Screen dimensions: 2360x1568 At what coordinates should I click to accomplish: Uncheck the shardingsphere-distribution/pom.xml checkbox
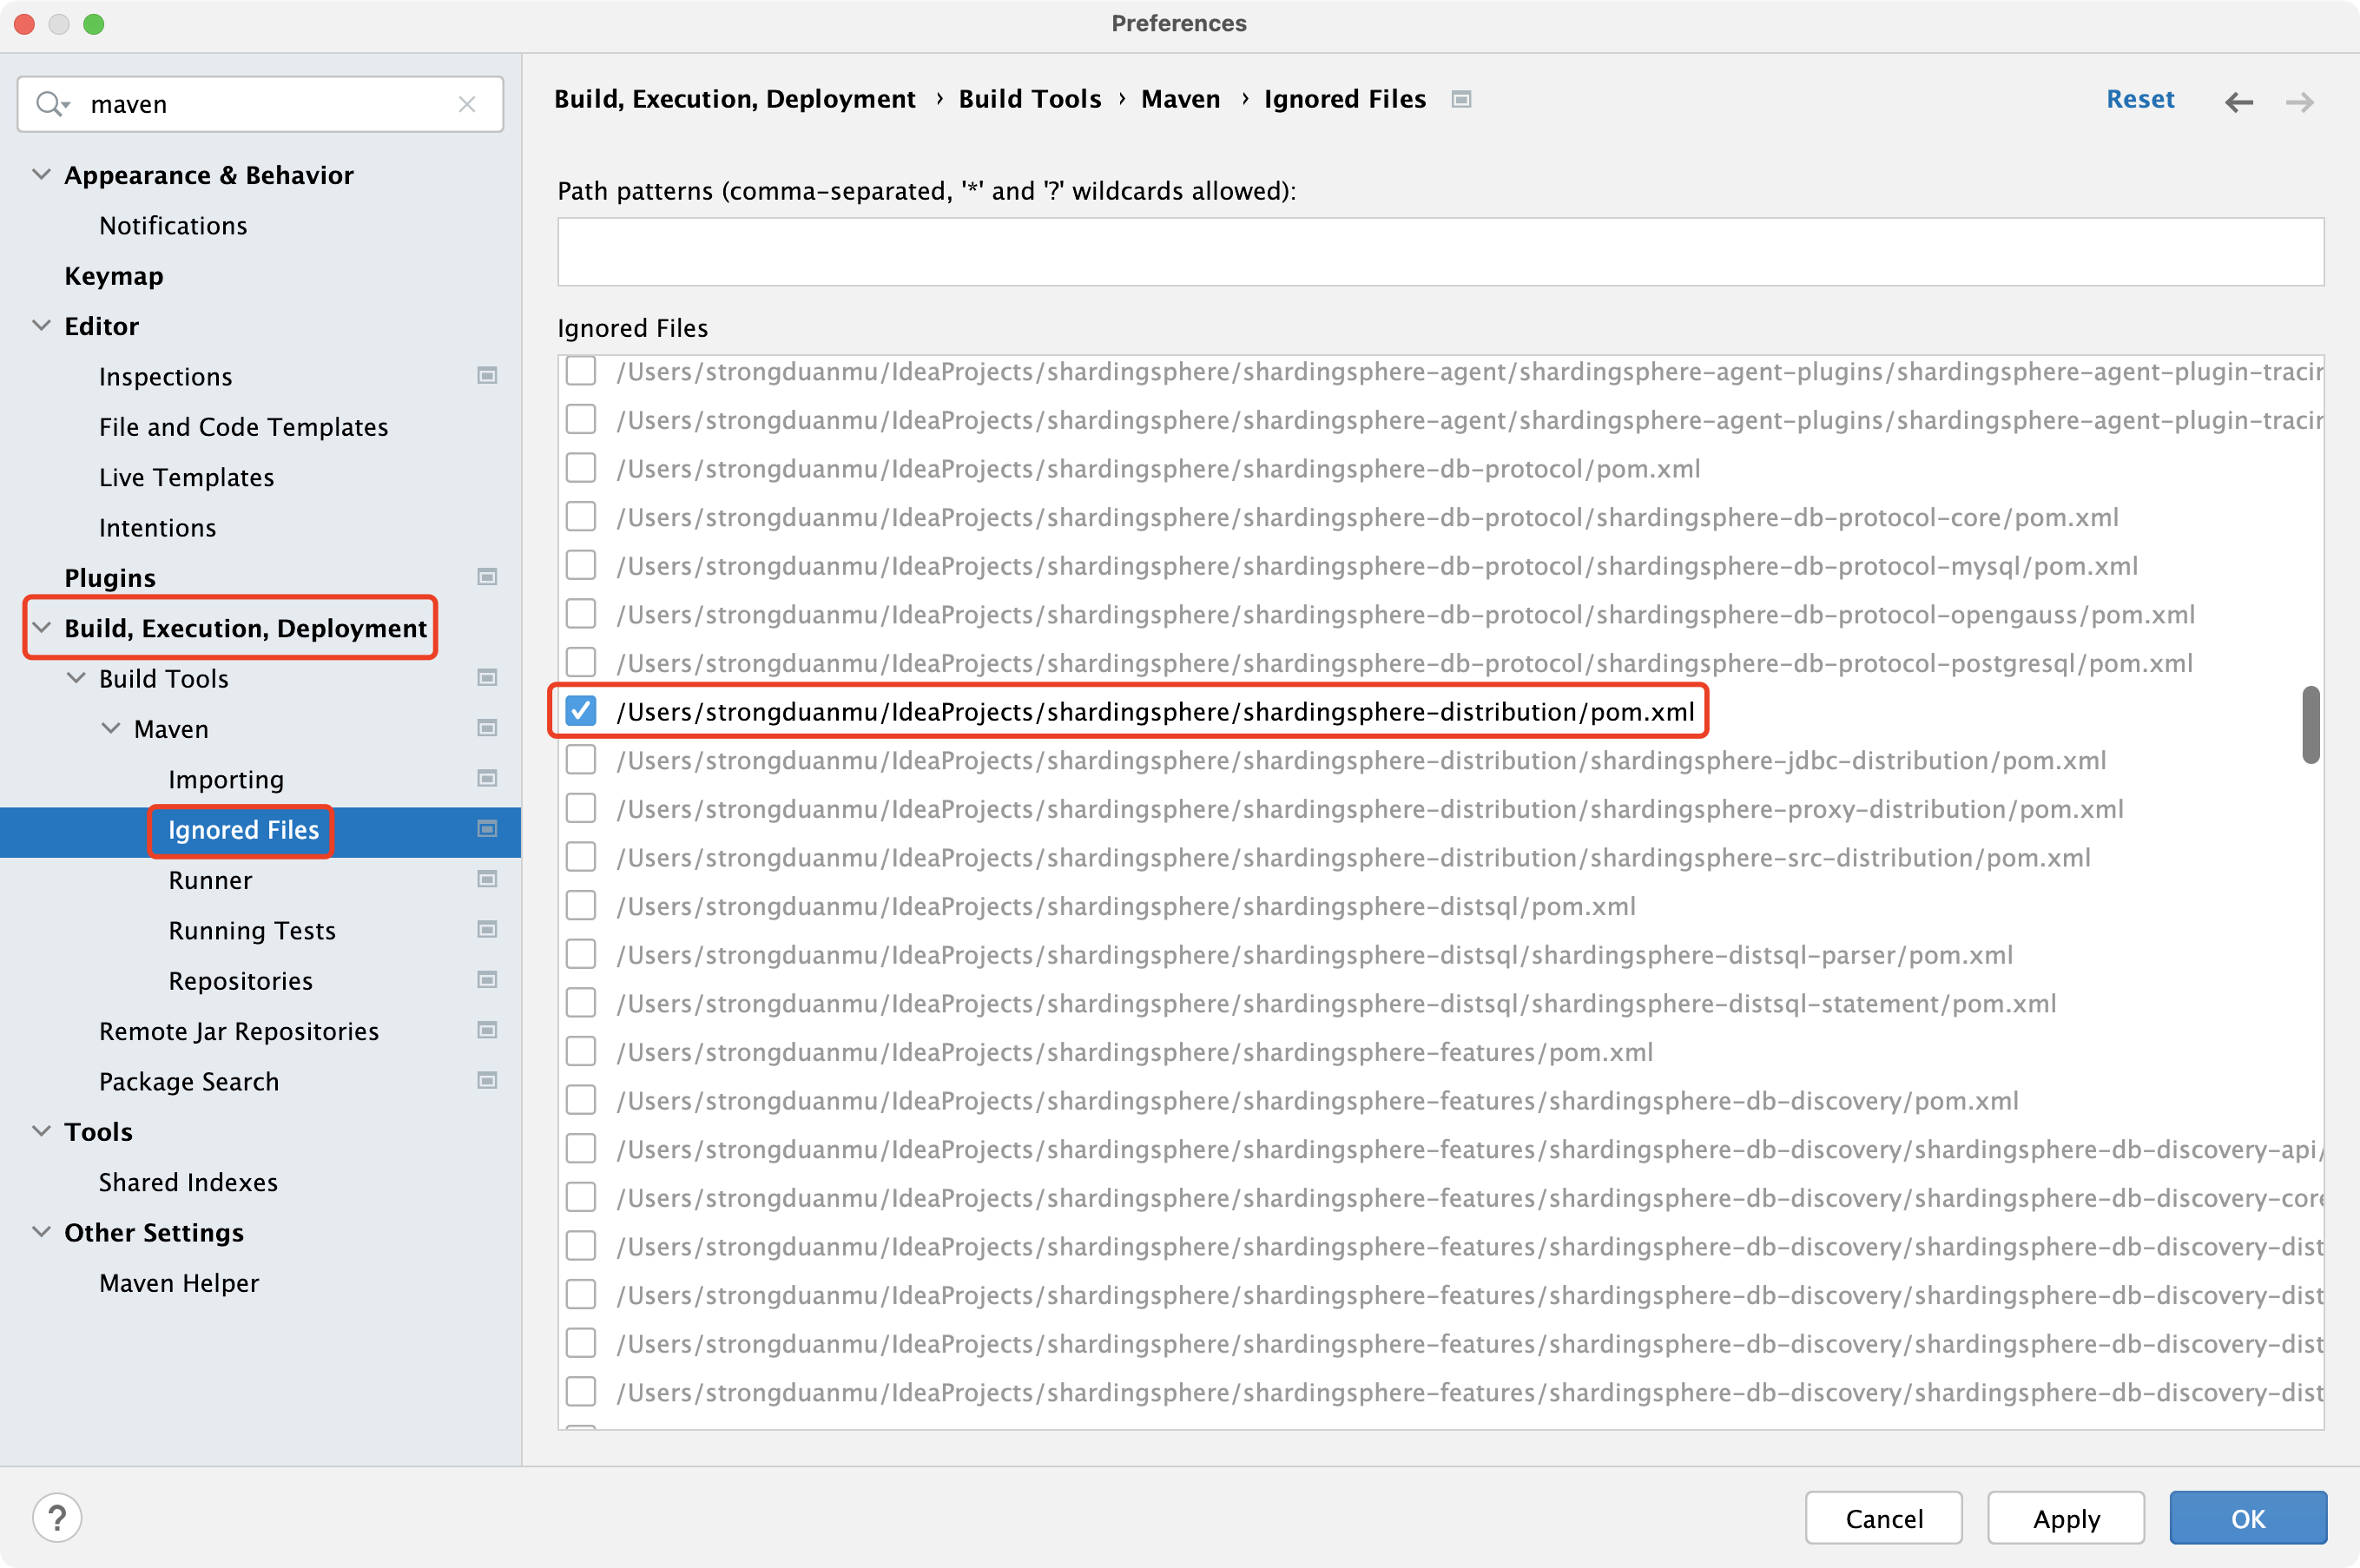(x=581, y=711)
